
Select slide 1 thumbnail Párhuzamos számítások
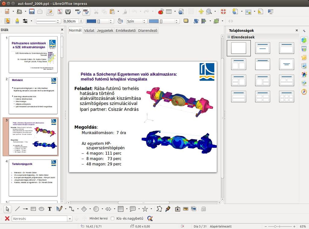(33, 55)
